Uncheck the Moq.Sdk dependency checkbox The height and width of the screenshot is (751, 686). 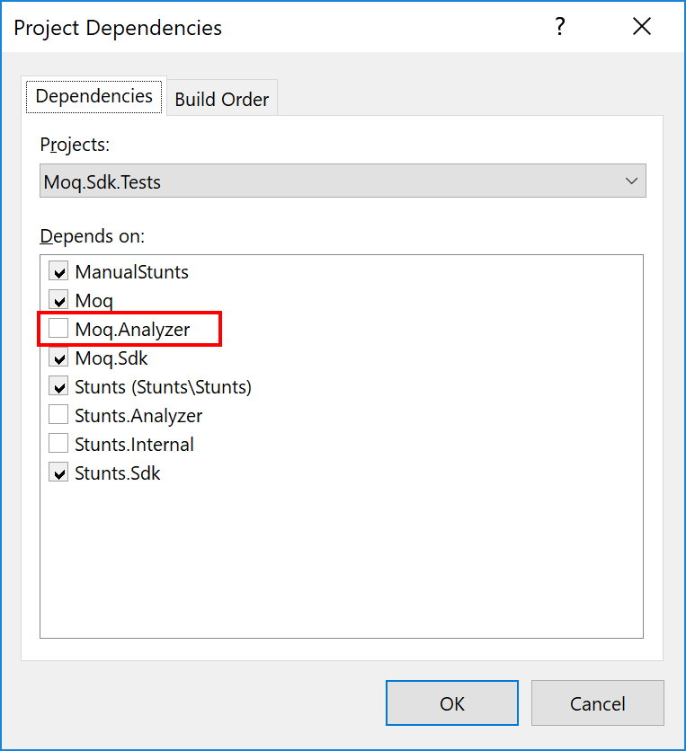(58, 358)
